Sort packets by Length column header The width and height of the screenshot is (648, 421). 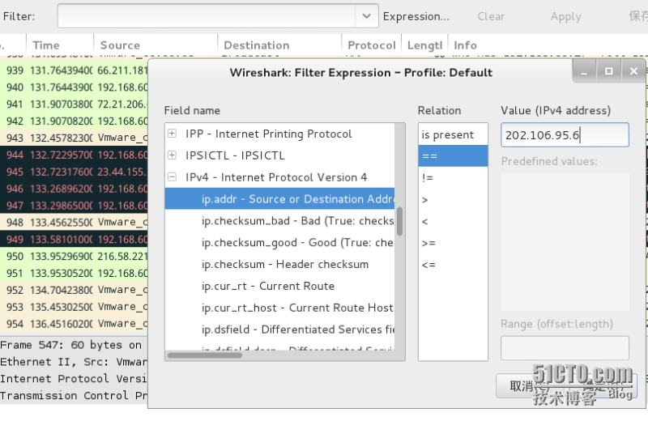424,45
